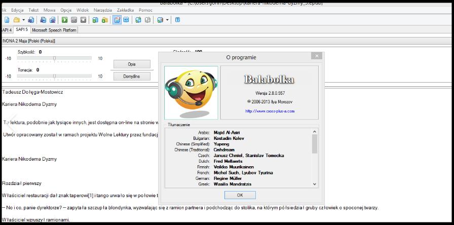Click the gray open book toolbar icon

(x=147, y=20)
